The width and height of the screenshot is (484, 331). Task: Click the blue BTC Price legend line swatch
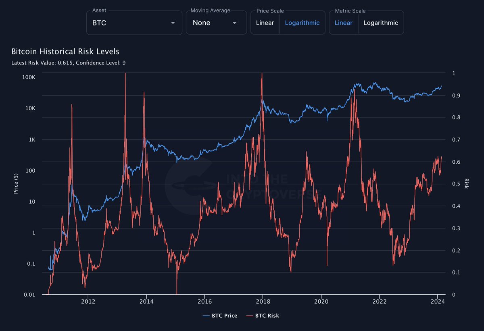(x=206, y=316)
